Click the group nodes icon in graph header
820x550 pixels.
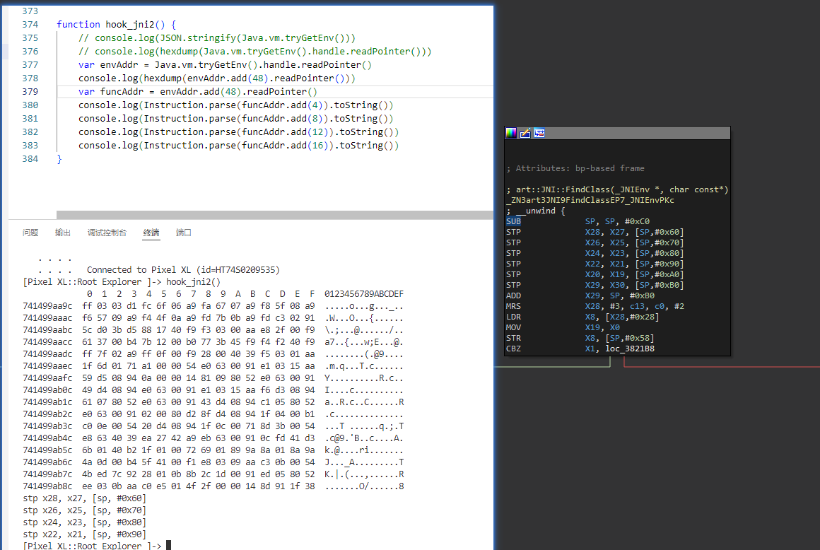click(x=539, y=133)
